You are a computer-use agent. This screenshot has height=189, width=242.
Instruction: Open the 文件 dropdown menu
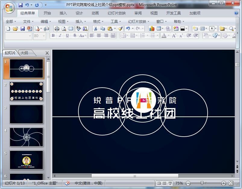(28, 22)
